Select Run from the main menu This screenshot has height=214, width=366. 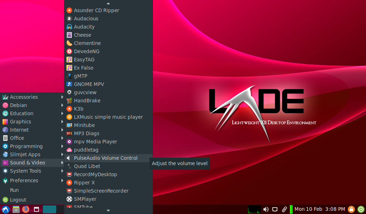coord(32,190)
